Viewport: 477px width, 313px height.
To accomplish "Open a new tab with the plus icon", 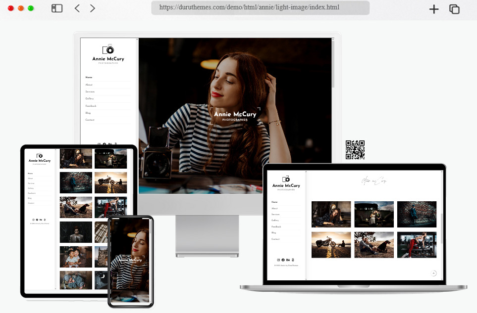I will tap(433, 9).
